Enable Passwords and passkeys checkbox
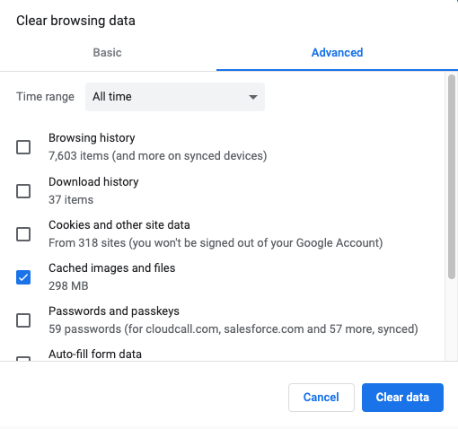Screen dimensions: 458x429 pos(23,320)
